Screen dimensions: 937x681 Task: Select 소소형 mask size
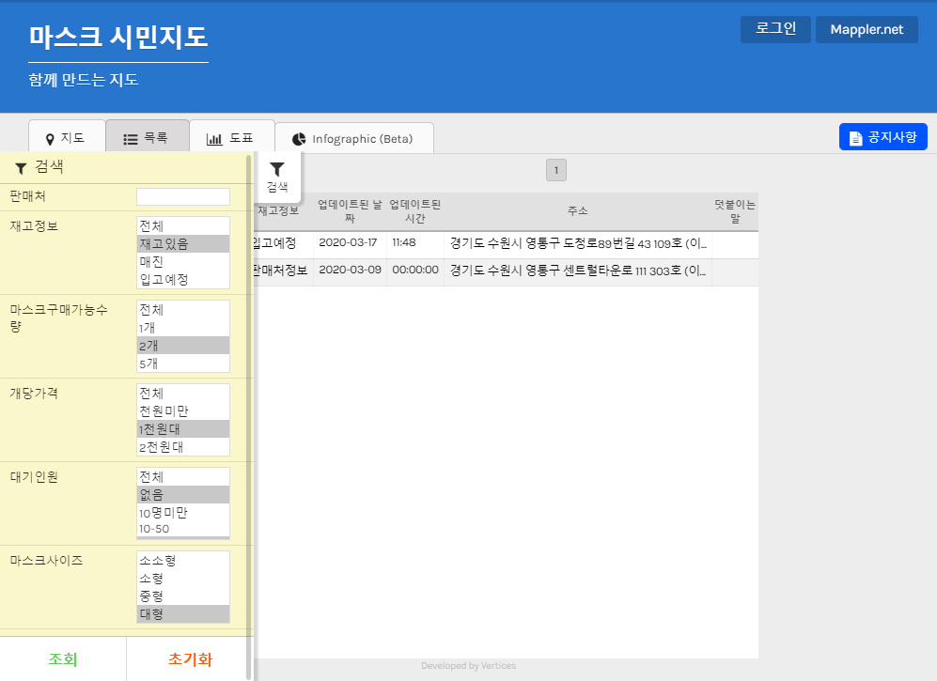[x=183, y=561]
